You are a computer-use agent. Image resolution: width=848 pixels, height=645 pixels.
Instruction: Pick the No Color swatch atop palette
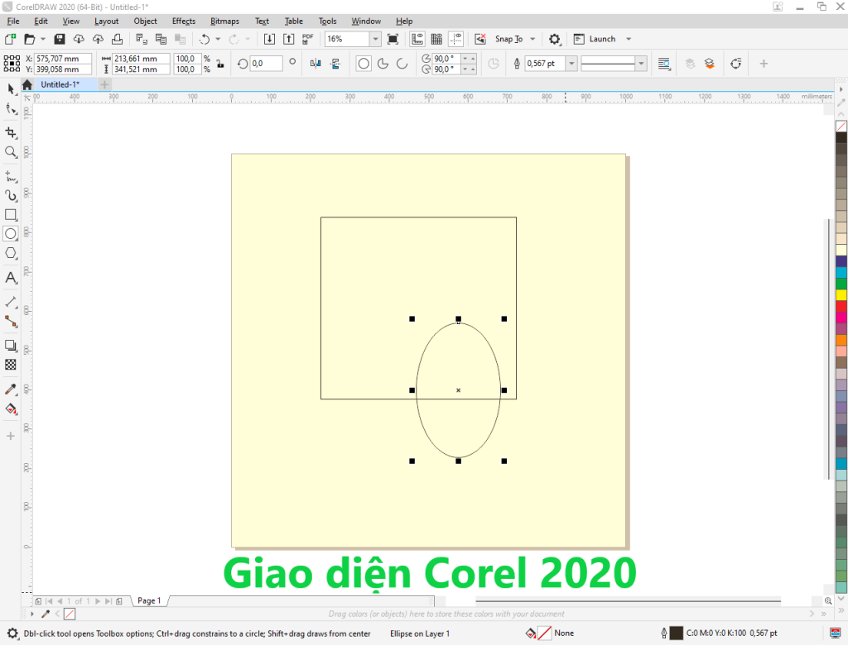(x=841, y=126)
